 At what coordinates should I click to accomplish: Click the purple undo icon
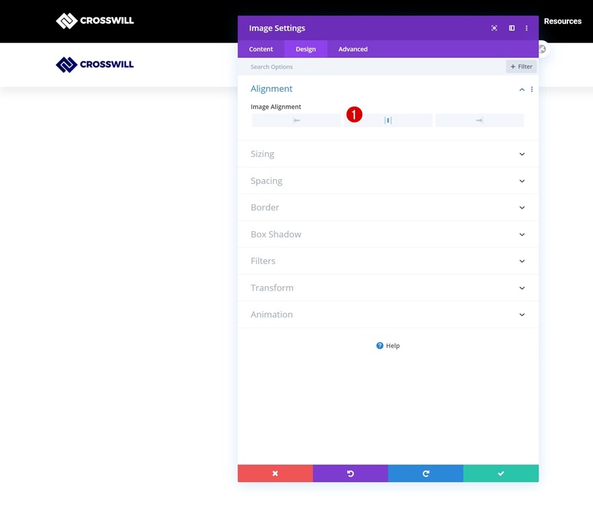point(350,473)
